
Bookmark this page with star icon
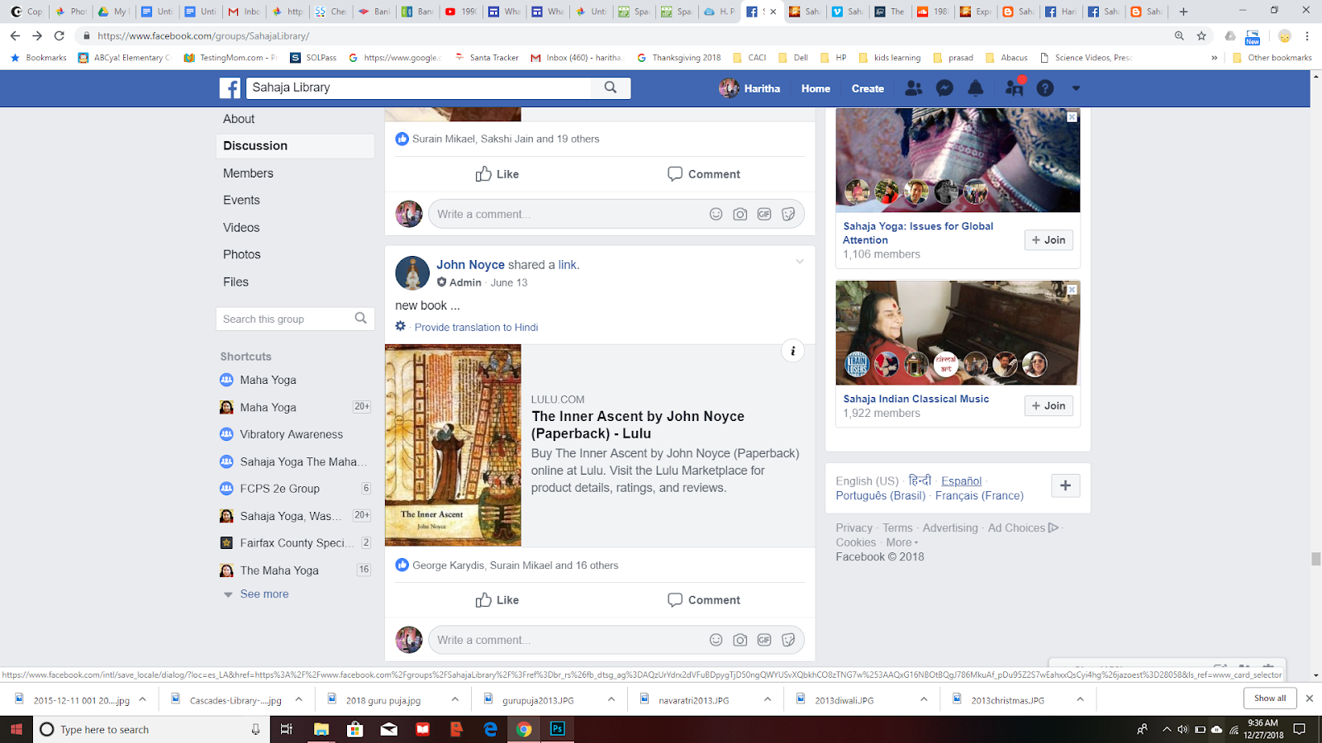click(x=1201, y=35)
